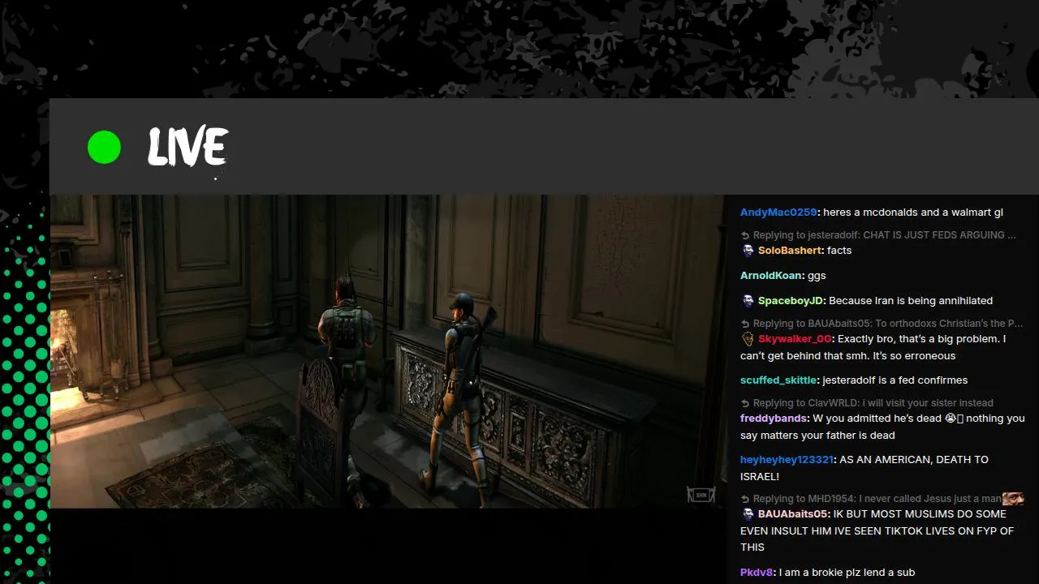
Task: Select the freddybands username
Action: pyautogui.click(x=774, y=419)
